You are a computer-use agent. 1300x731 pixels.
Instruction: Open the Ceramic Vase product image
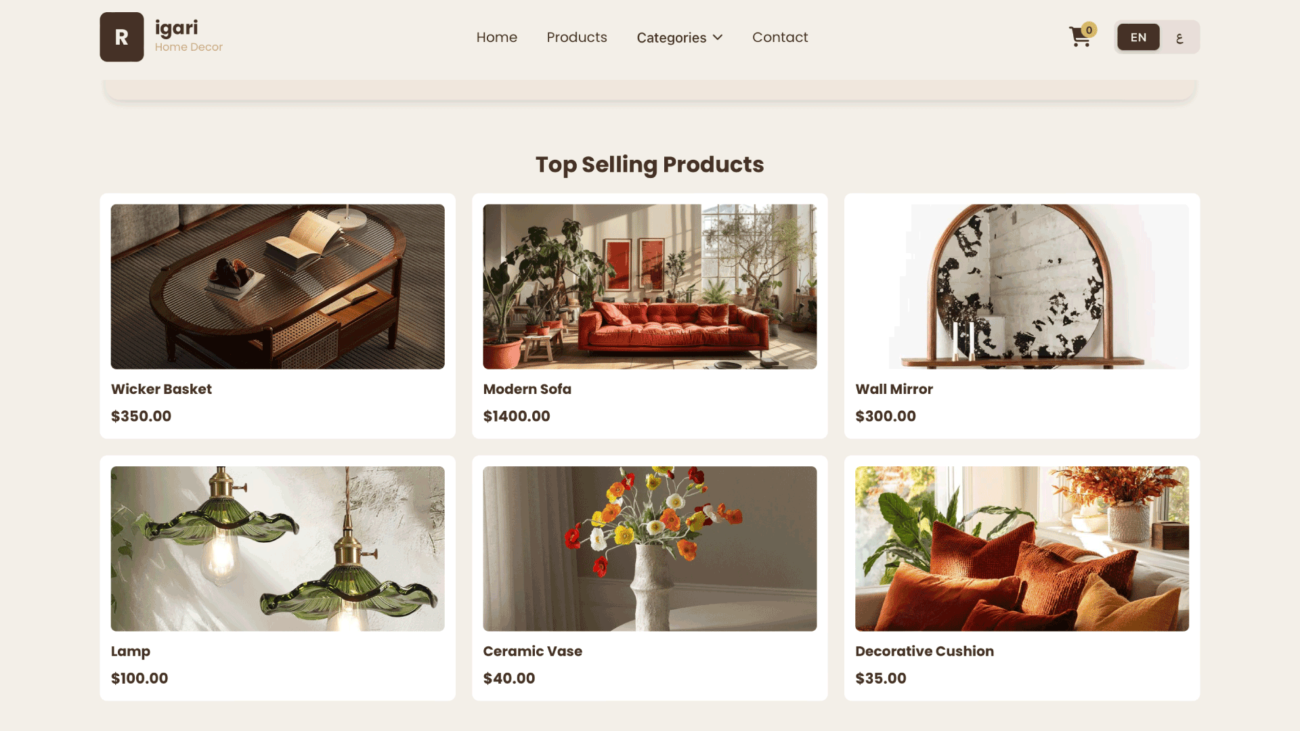[650, 549]
